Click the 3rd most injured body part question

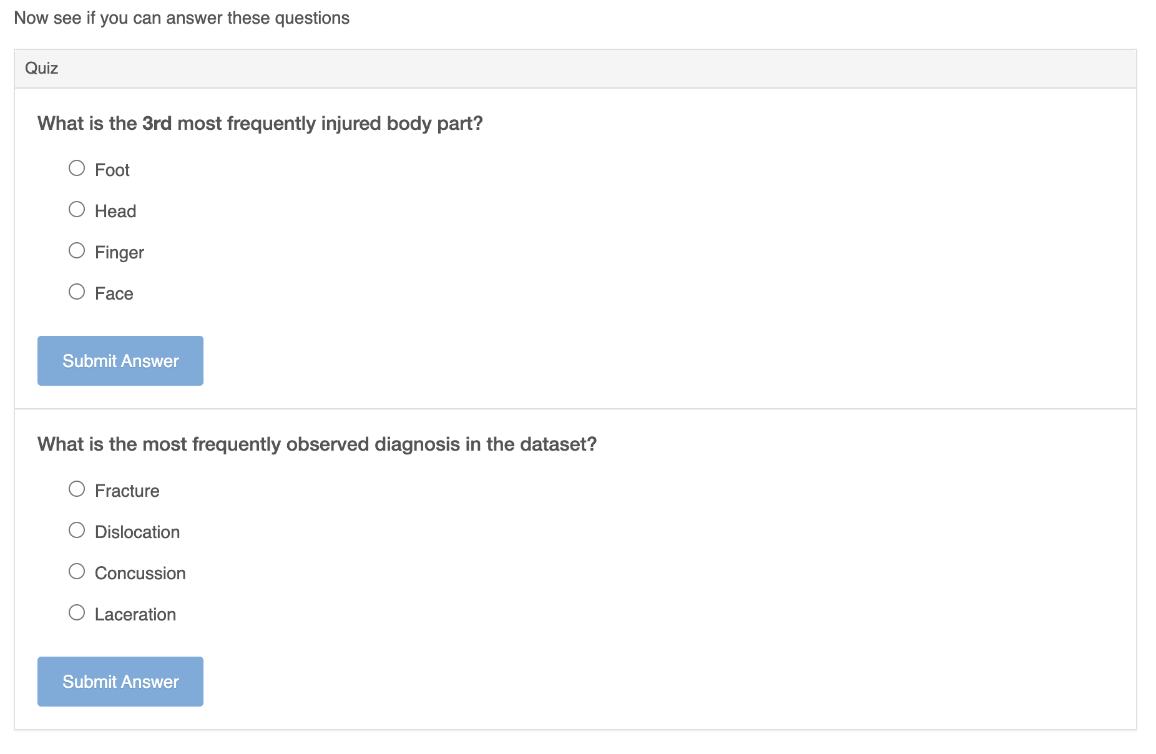tap(260, 123)
